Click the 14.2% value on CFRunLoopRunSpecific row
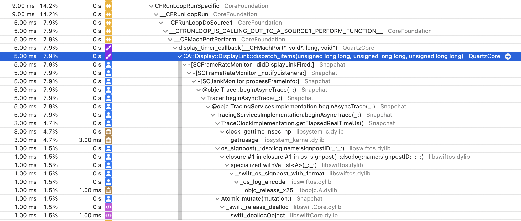The width and height of the screenshot is (521, 221). (x=49, y=6)
